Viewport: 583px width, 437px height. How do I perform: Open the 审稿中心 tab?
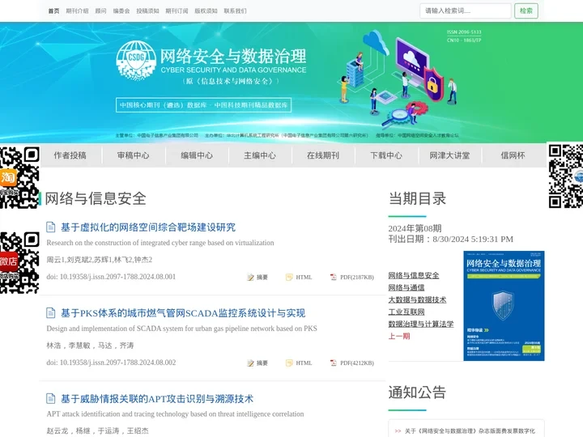pyautogui.click(x=133, y=155)
